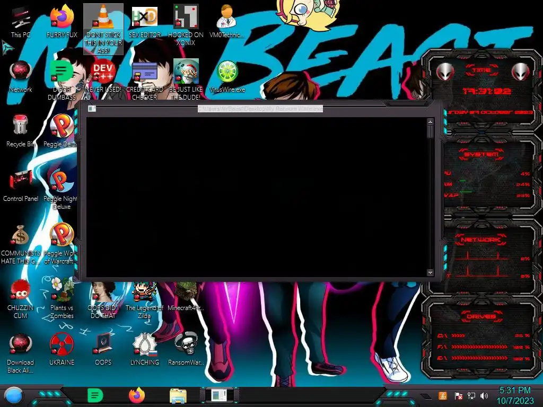Launch the Dev-C++ NEVER USED shortcut
The width and height of the screenshot is (543, 407).
(x=103, y=76)
